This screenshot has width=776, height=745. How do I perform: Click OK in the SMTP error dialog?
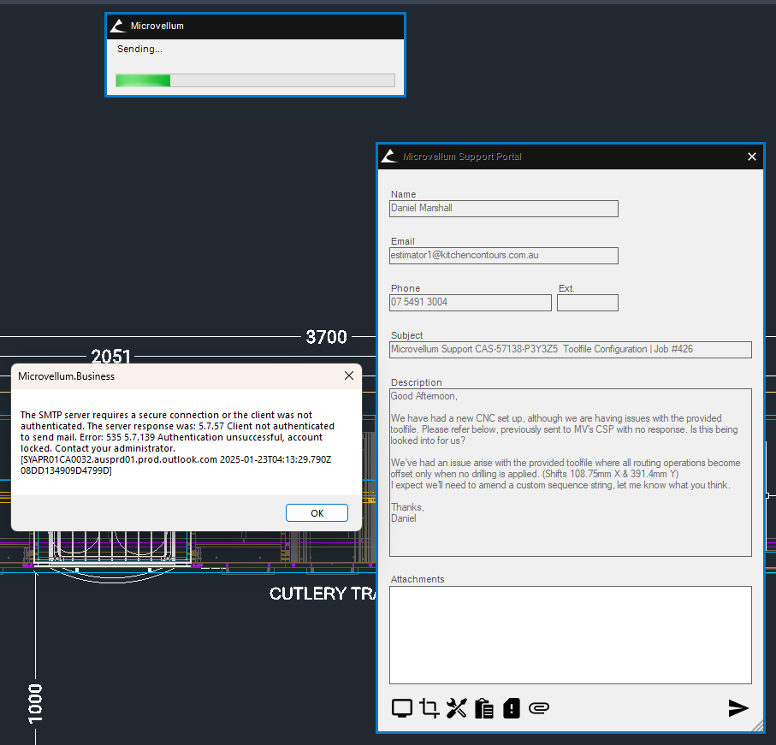pyautogui.click(x=317, y=513)
